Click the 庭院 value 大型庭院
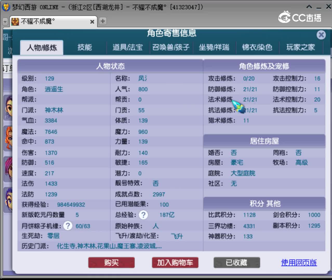This screenshot has width=332, height=280. [243, 173]
